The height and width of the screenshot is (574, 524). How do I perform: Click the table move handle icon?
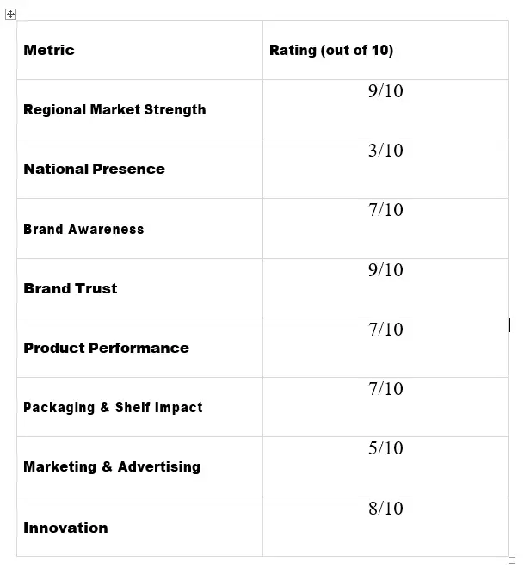[10, 15]
